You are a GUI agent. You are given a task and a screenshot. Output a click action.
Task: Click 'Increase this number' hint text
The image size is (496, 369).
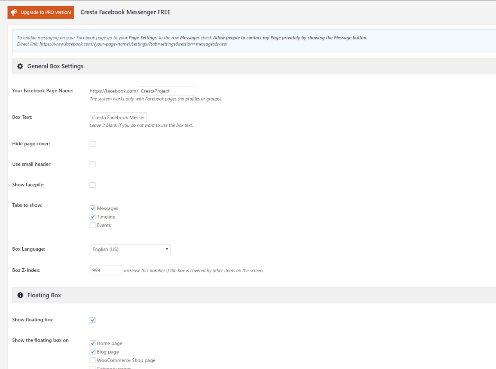pyautogui.click(x=194, y=271)
